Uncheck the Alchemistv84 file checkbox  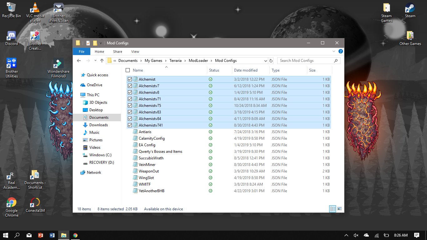pyautogui.click(x=130, y=119)
